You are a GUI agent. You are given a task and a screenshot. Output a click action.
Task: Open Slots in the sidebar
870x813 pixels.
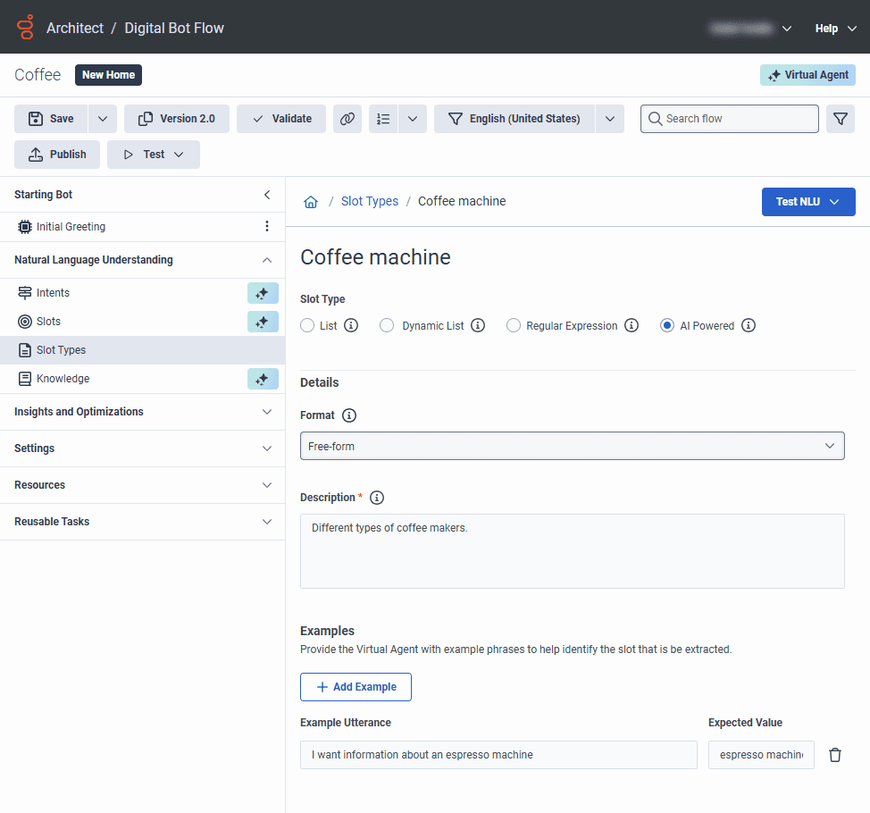pos(48,322)
